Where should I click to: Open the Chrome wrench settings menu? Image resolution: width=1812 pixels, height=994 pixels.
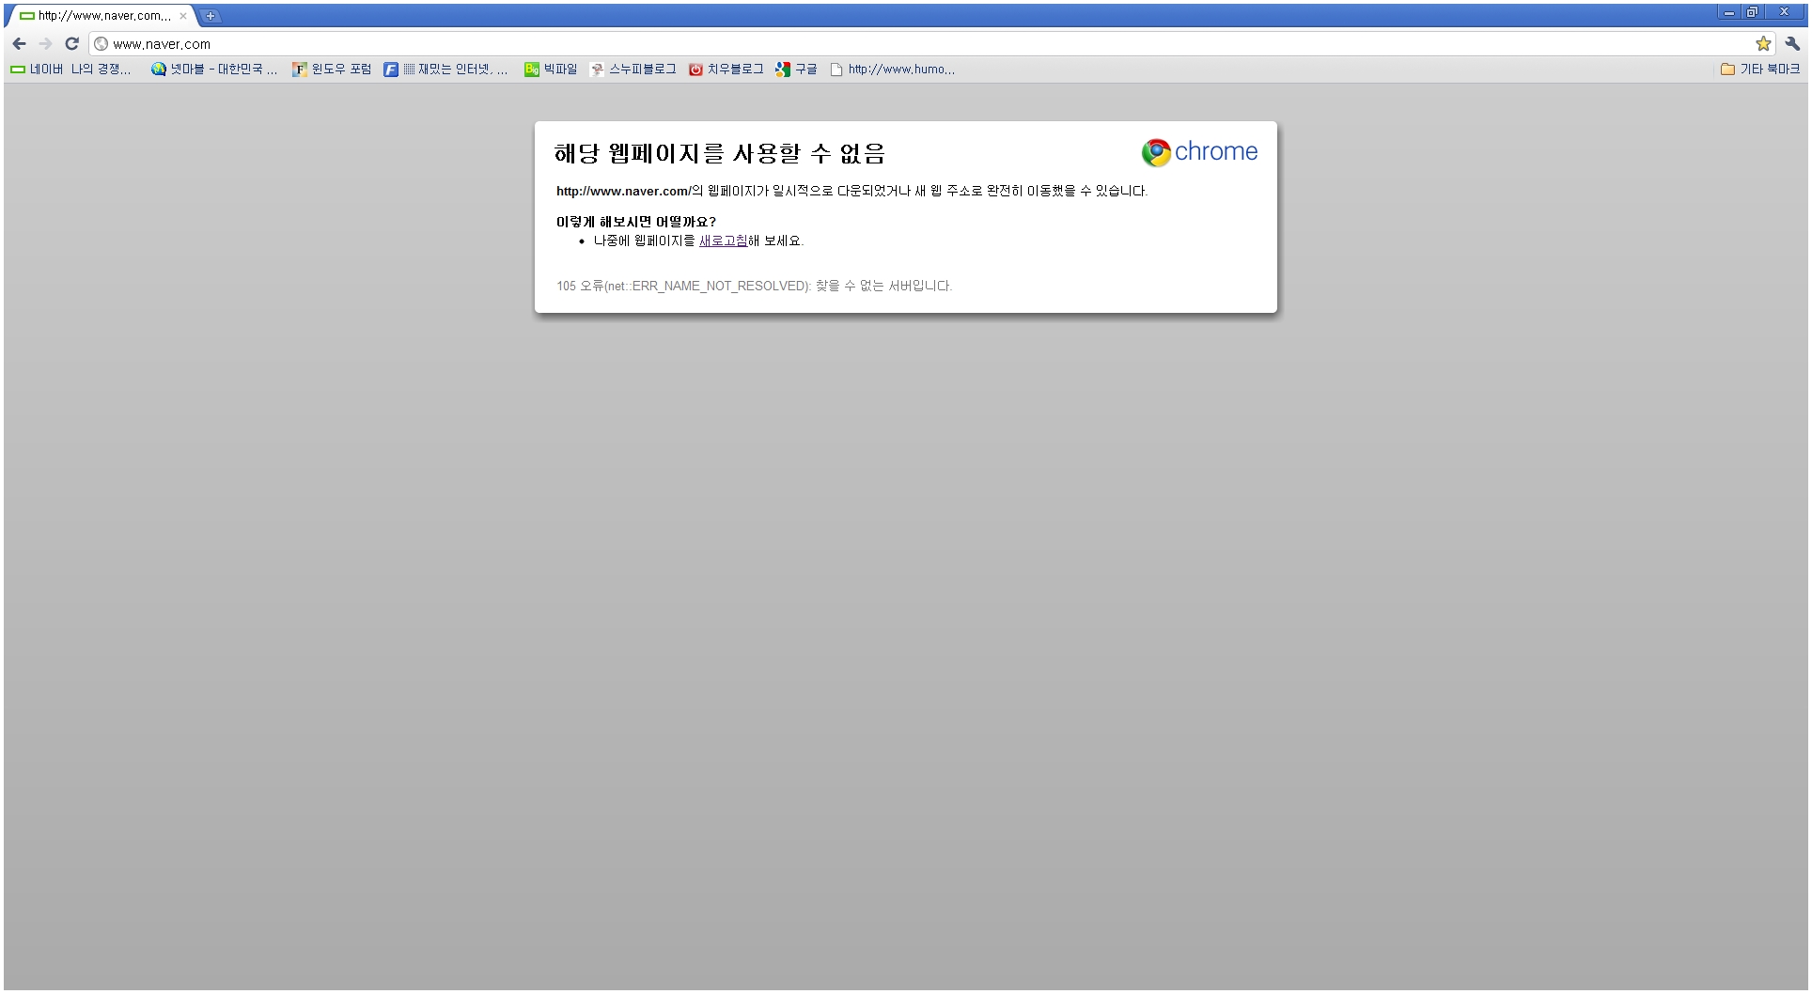pyautogui.click(x=1792, y=43)
